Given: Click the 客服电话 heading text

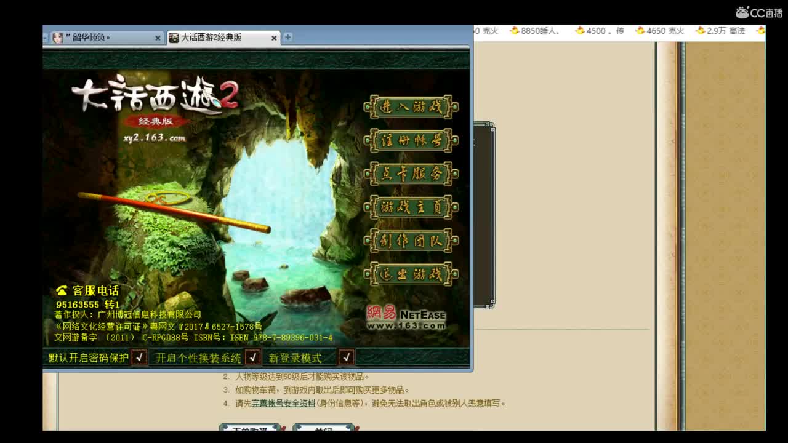Looking at the screenshot, I should click(95, 290).
